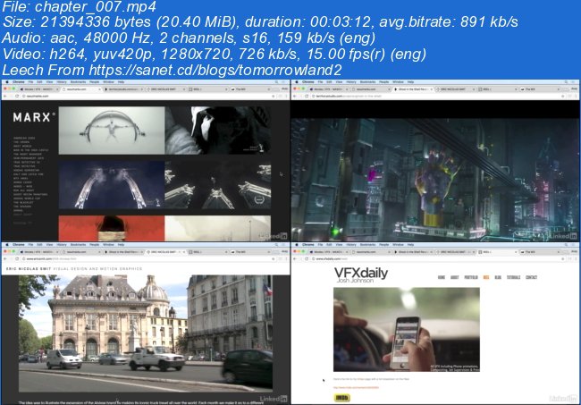Click the ABOUT link in the VFXdaily navigation
The width and height of the screenshot is (581, 405).
(x=455, y=277)
